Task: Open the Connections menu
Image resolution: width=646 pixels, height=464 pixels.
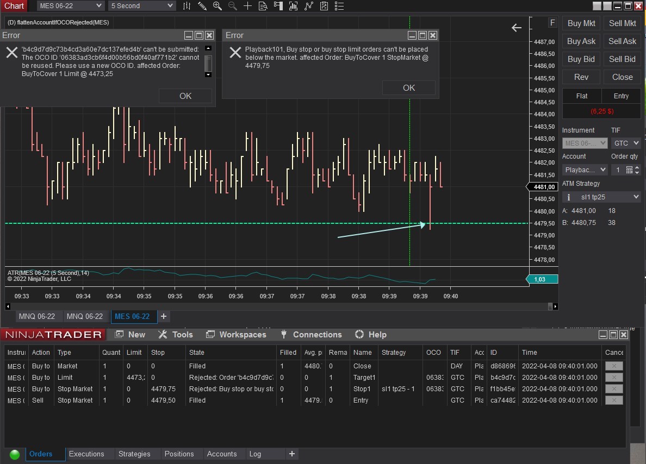Action: [x=317, y=335]
